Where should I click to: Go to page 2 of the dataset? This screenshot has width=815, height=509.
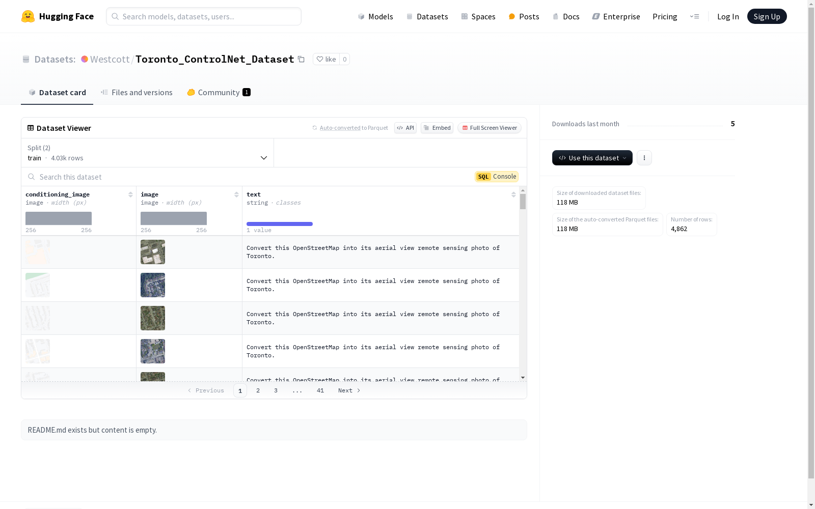pyautogui.click(x=258, y=390)
